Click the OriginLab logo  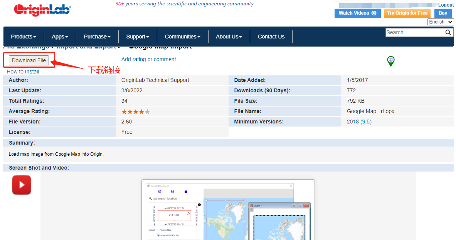42,10
